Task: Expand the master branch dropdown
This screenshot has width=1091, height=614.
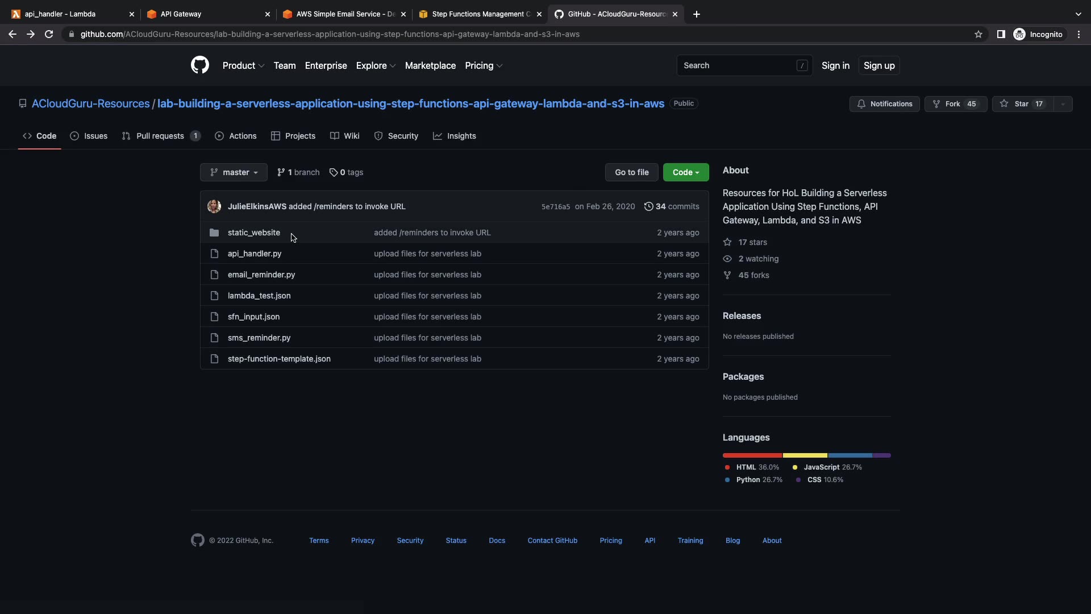Action: point(234,172)
